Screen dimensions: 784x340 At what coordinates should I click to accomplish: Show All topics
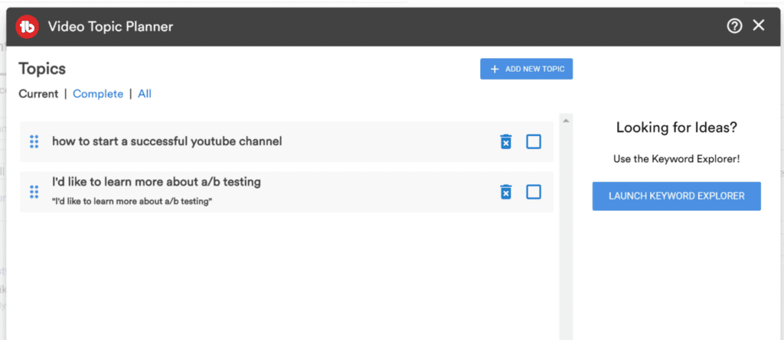[x=145, y=94]
